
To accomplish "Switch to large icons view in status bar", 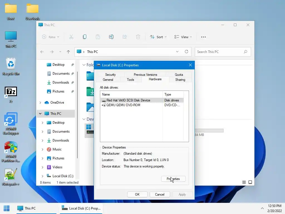I will [250, 182].
